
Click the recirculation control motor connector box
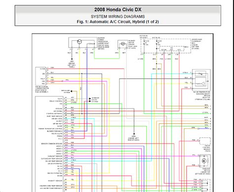point(40,76)
